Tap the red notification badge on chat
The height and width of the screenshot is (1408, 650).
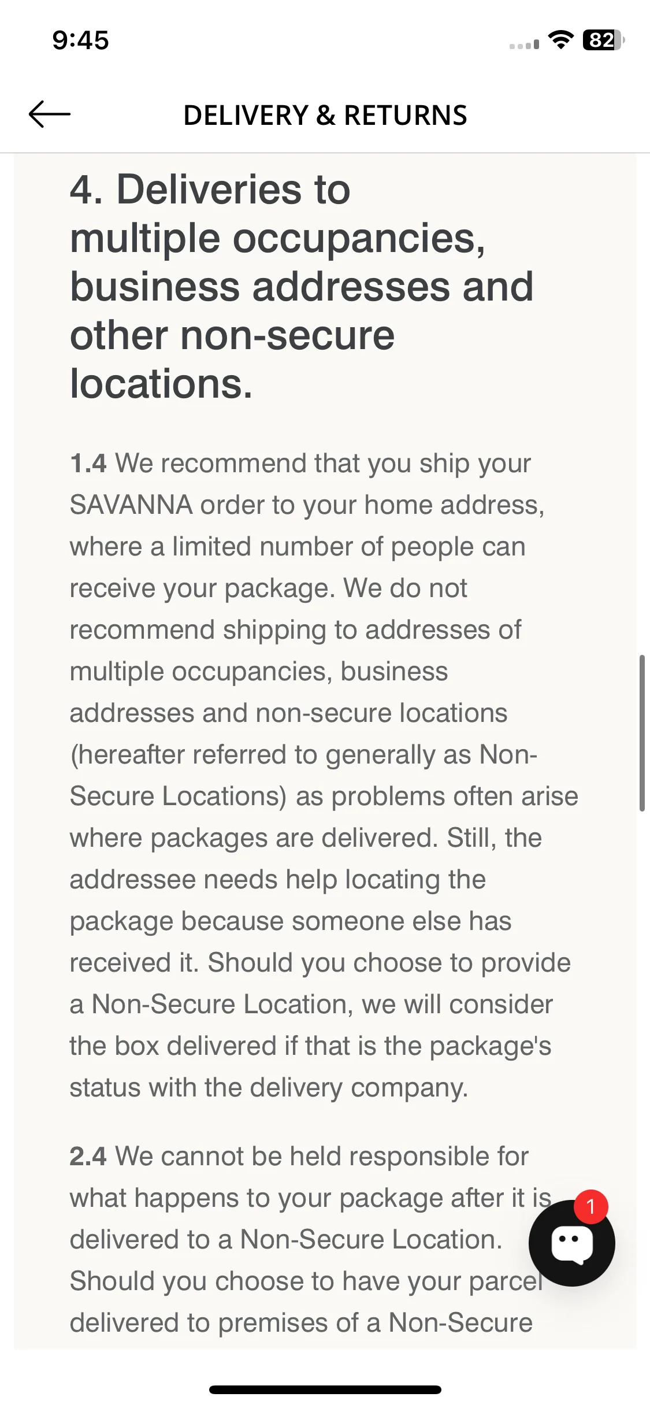pos(590,1206)
